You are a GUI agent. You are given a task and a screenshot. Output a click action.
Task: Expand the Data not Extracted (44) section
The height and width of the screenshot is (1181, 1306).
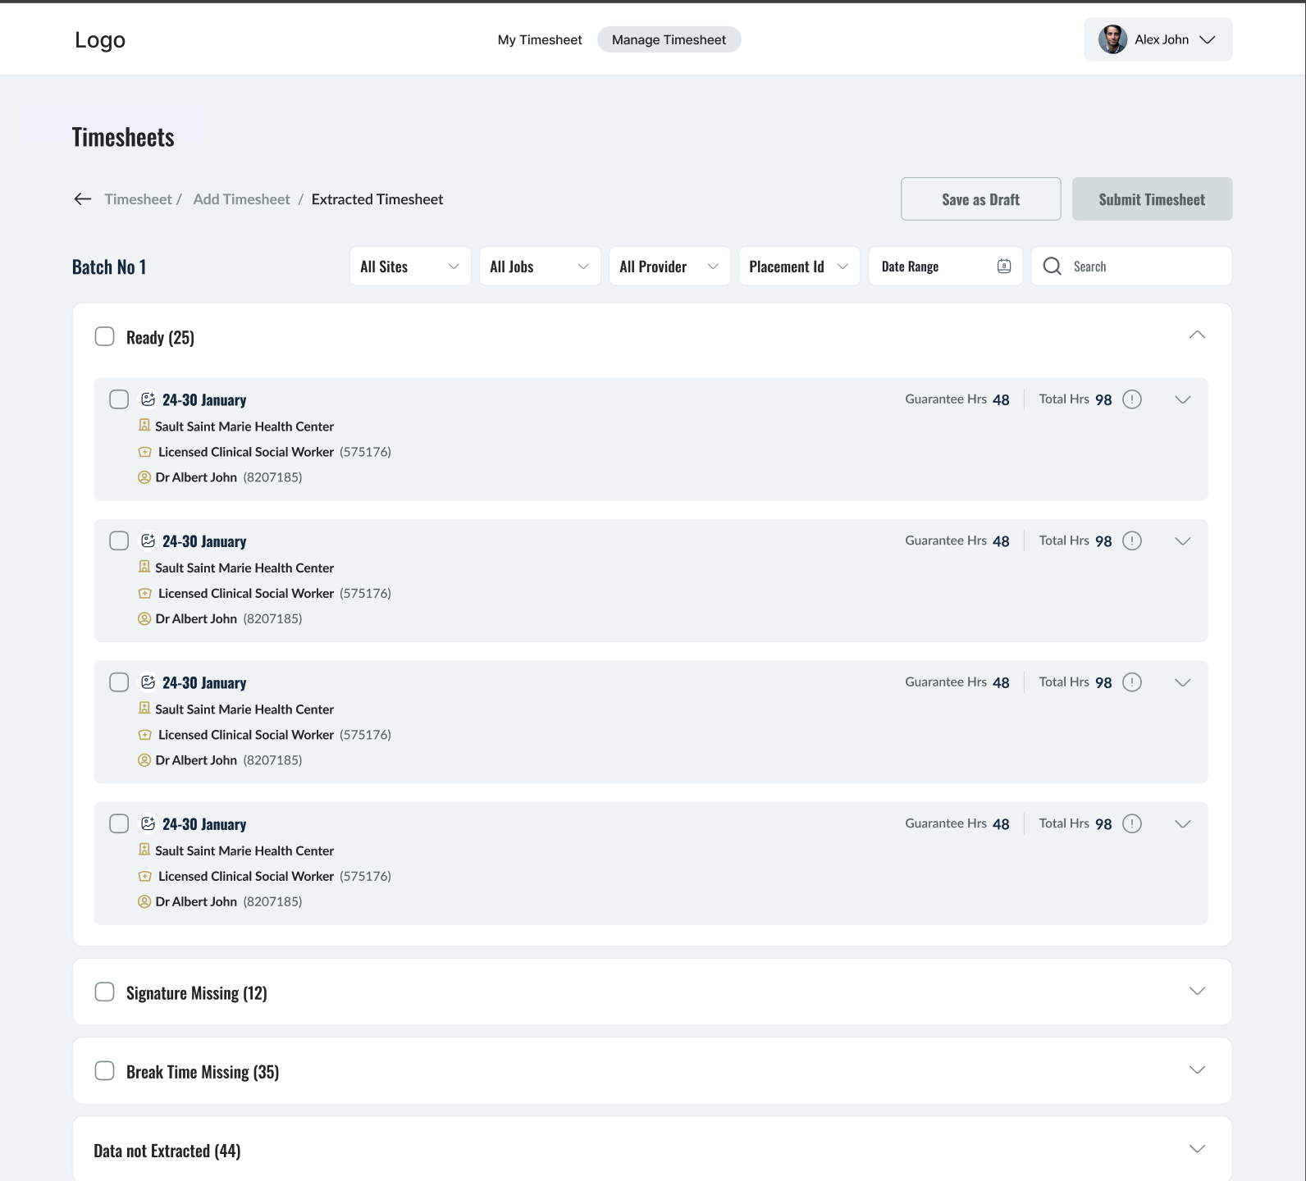pyautogui.click(x=1197, y=1149)
